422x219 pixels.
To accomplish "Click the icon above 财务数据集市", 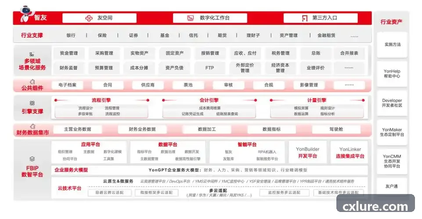I will 32,126.
